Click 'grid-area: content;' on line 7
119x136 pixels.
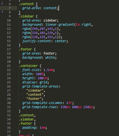coord(40,8)
